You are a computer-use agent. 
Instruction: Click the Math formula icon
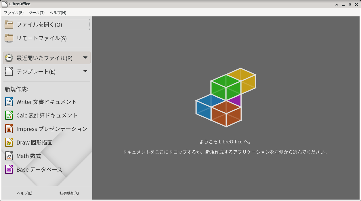(9, 156)
